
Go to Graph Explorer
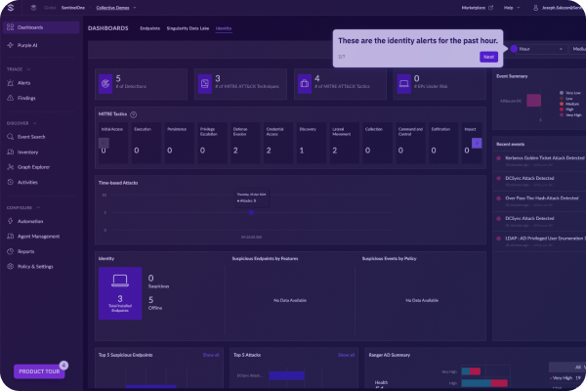point(34,166)
